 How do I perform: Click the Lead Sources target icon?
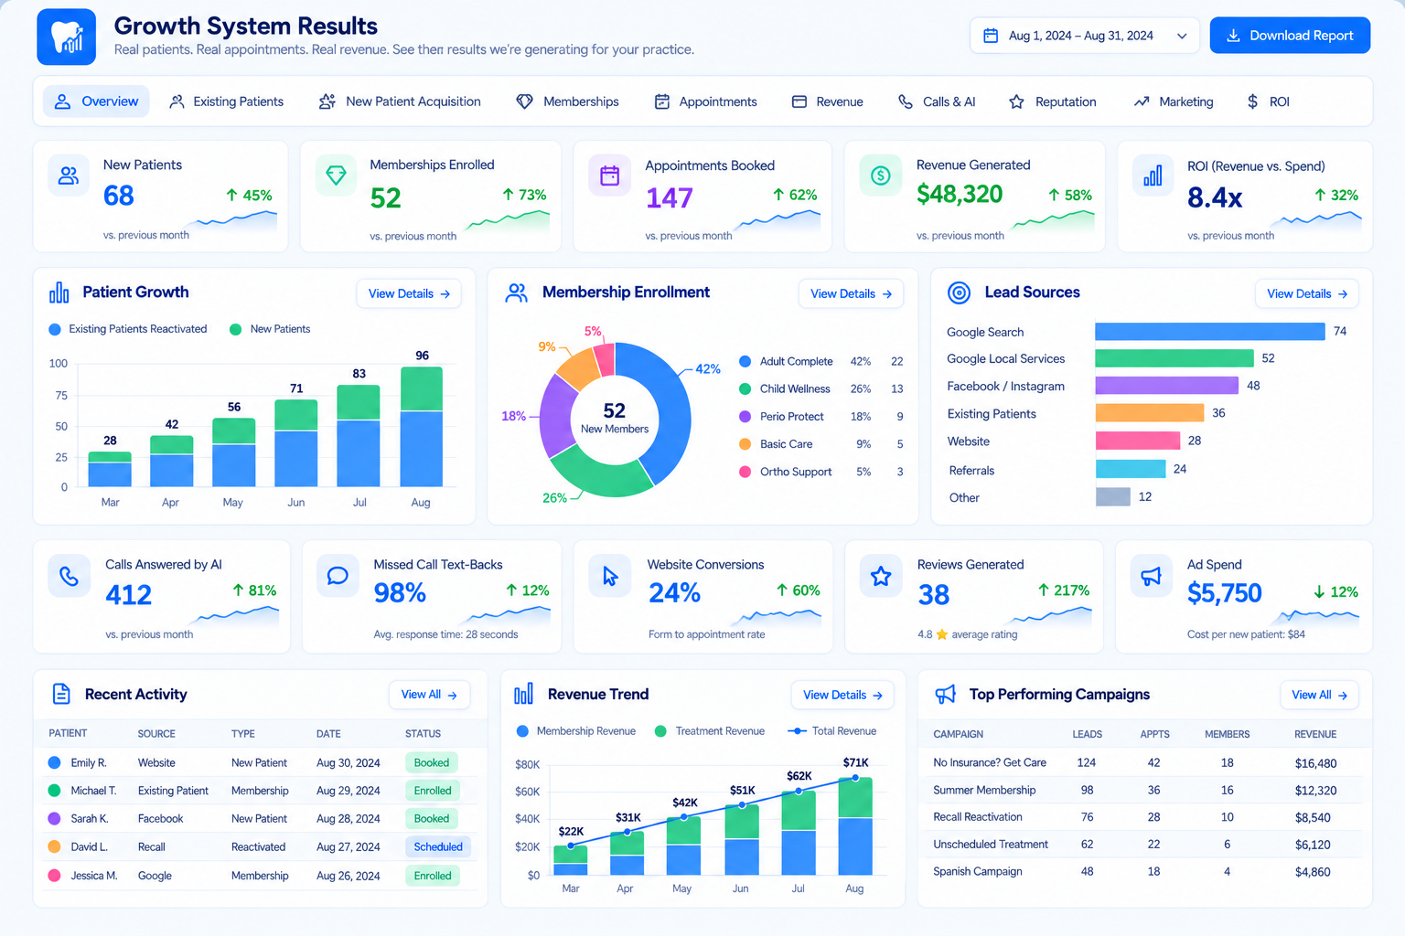click(959, 292)
